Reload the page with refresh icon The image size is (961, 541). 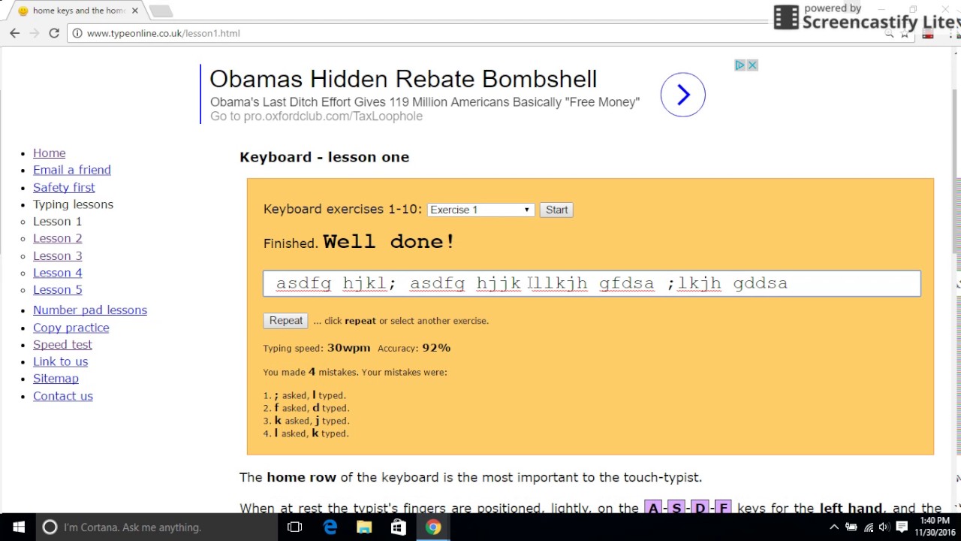pos(54,33)
